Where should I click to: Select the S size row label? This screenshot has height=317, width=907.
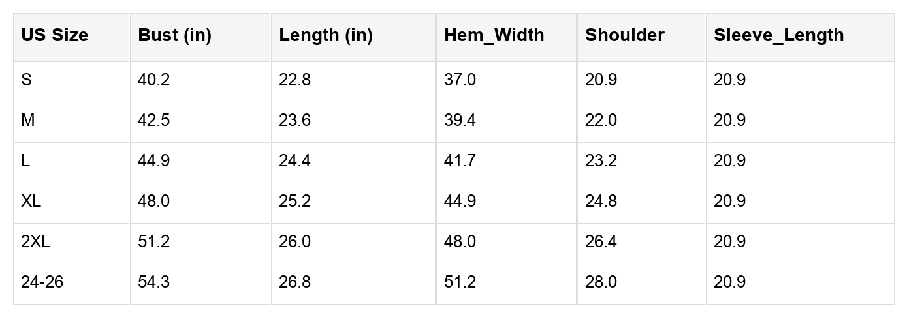point(26,80)
